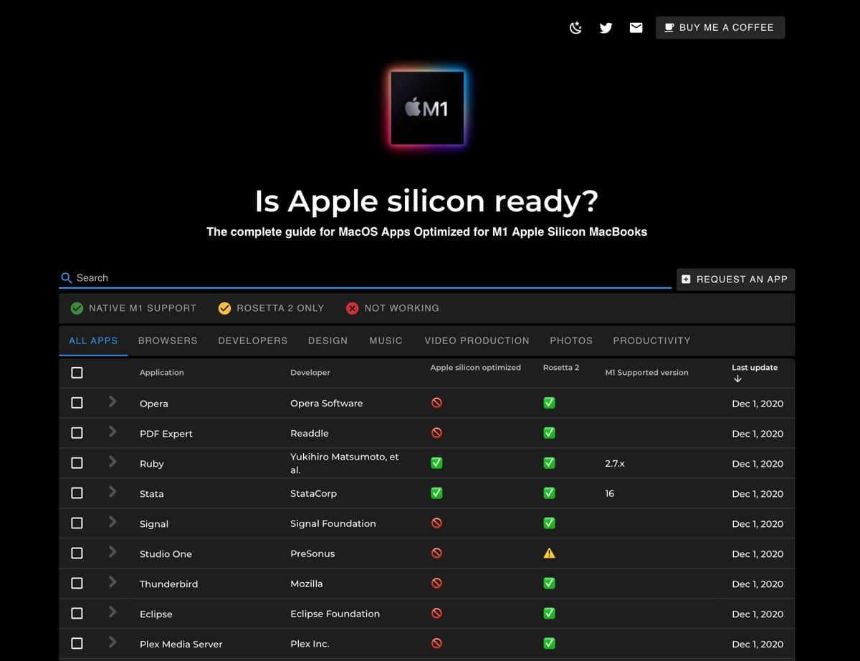Click Stata's Apple silicon optimized green check

436,493
